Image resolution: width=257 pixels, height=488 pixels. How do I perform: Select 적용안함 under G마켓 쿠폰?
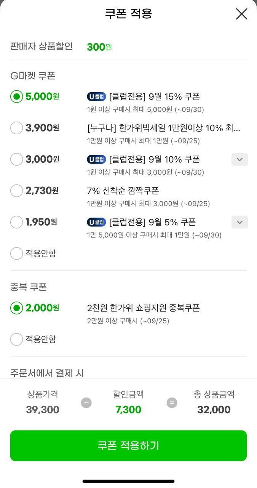(x=16, y=253)
